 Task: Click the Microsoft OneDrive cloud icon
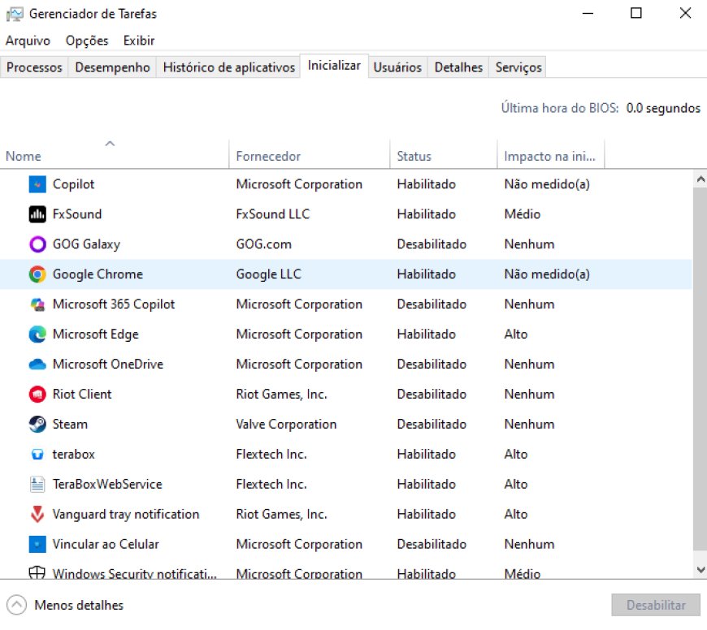tap(37, 365)
